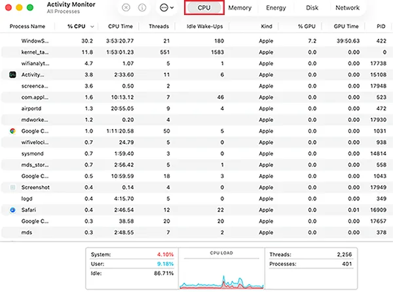Click the Activity Monitor window title

point(71,5)
